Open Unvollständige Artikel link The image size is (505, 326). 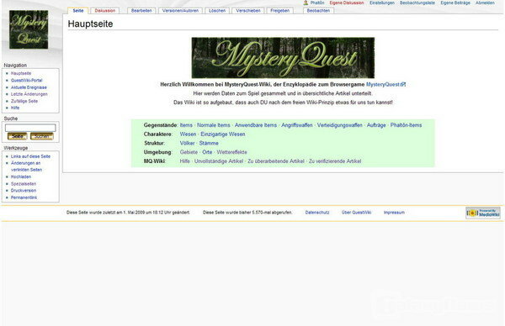(x=219, y=161)
